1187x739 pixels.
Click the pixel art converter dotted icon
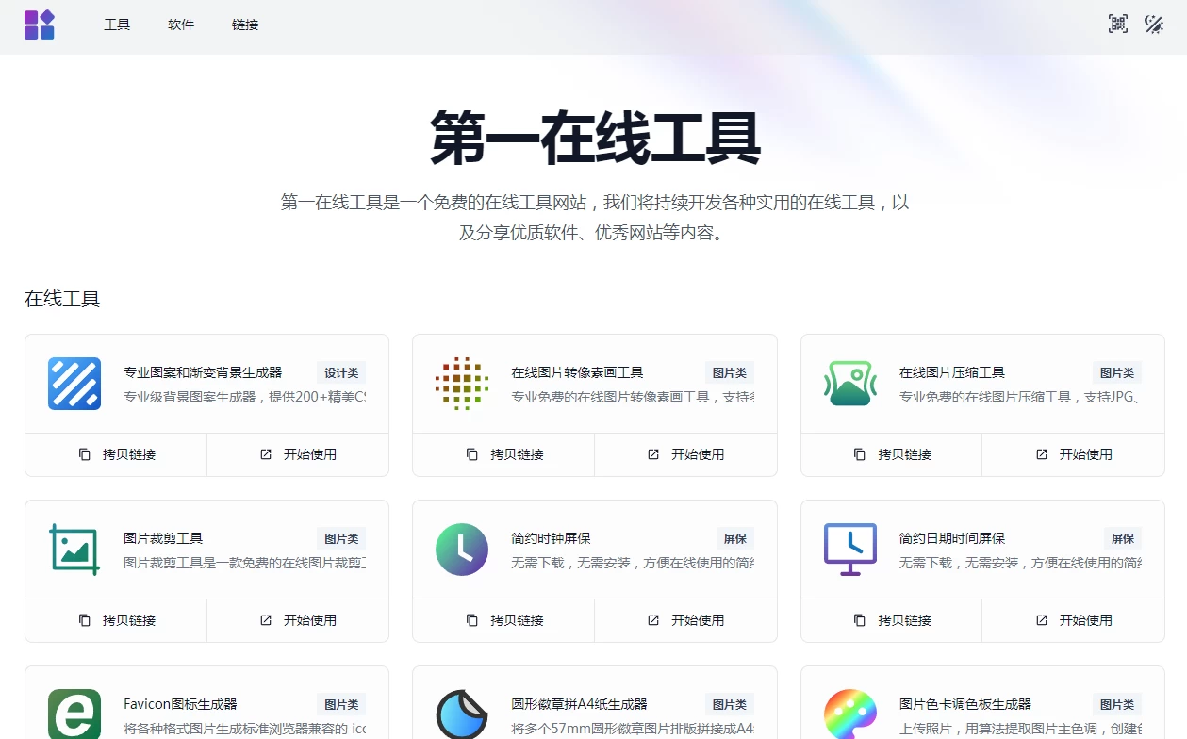(x=462, y=384)
